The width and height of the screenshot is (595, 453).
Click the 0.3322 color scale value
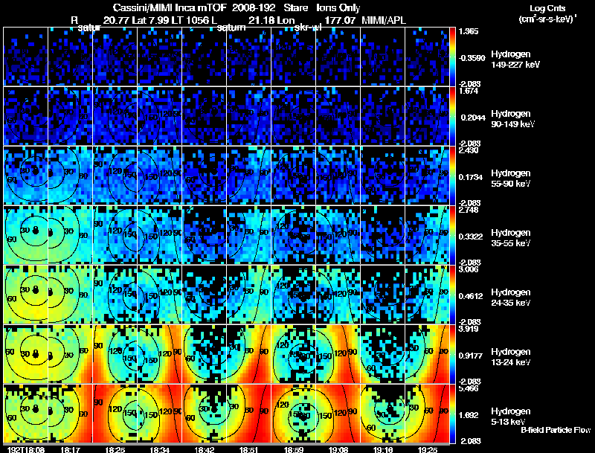coord(471,237)
